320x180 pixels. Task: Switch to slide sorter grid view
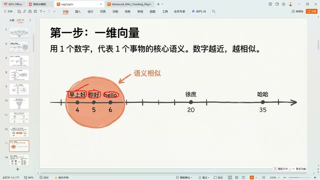[236, 177]
